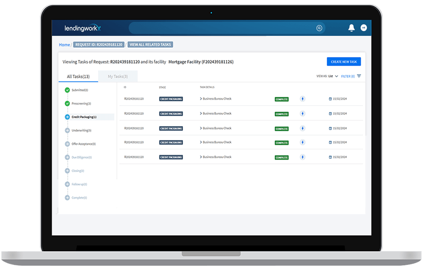The image size is (423, 270).
Task: Click the search magnifier icon in header
Action: tap(319, 28)
